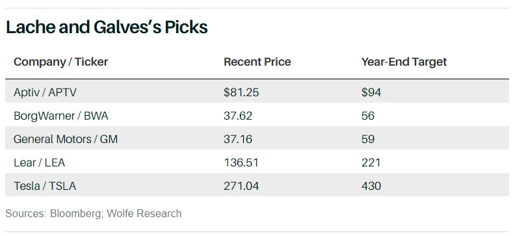The width and height of the screenshot is (513, 236).
Task: Click the BorgWarner / BWA row label
Action: point(61,116)
